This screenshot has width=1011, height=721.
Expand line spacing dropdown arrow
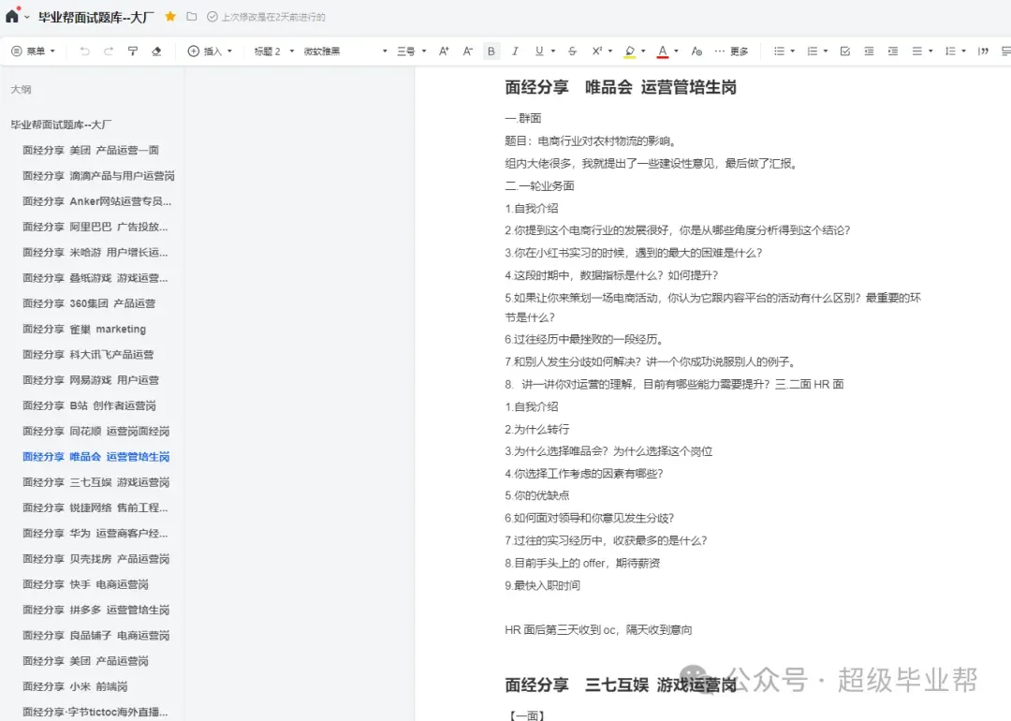[963, 51]
